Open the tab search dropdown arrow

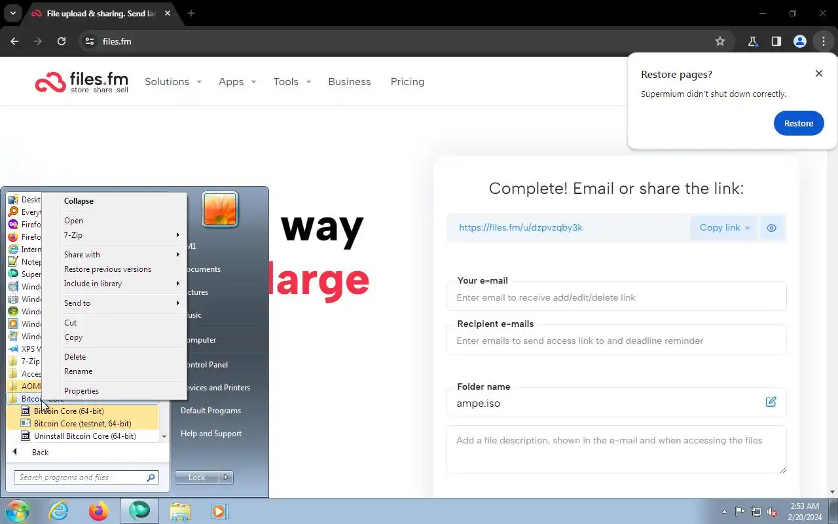12,13
